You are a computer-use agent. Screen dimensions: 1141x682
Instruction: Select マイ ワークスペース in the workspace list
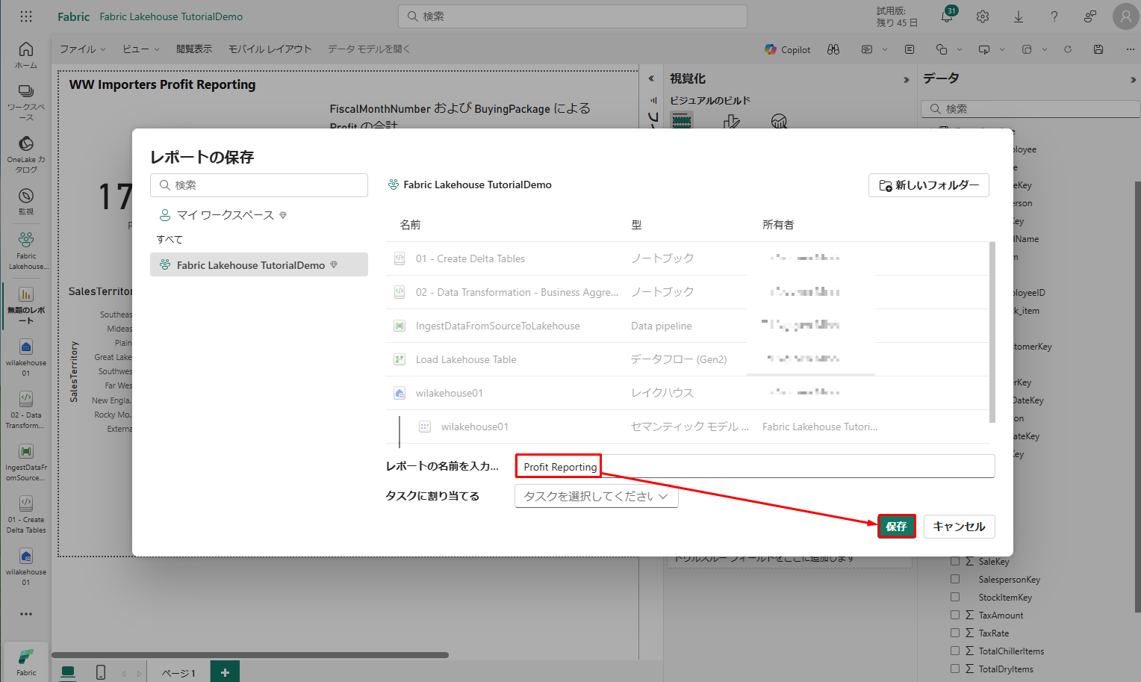pyautogui.click(x=225, y=215)
